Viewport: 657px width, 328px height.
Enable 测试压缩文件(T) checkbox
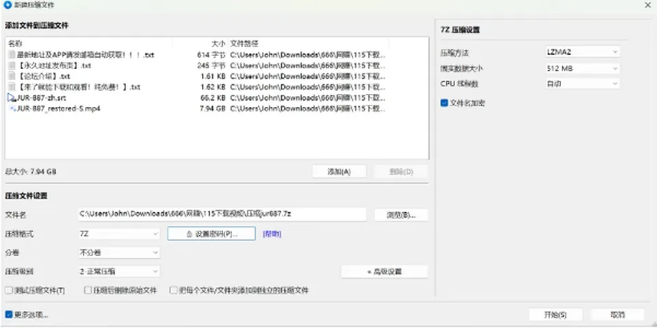[x=9, y=290]
